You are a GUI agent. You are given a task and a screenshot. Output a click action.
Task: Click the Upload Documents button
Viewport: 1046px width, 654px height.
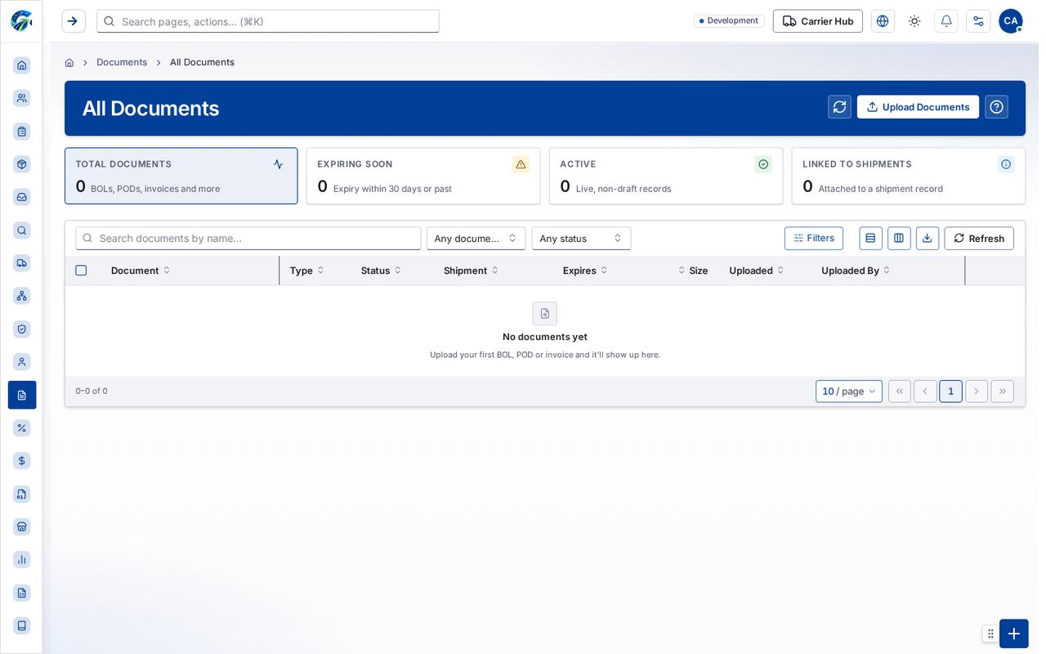point(918,107)
